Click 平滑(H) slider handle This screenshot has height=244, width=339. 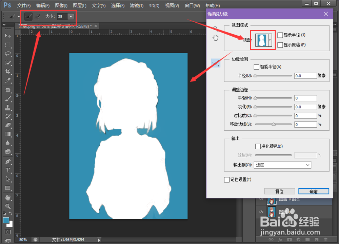tap(255, 98)
